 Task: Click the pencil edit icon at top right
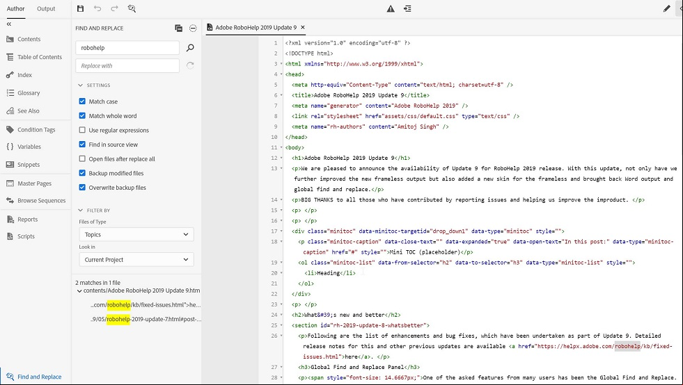click(x=666, y=9)
